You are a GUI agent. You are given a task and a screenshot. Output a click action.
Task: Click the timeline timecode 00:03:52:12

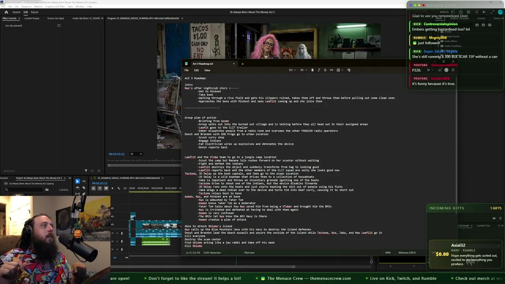click(x=99, y=183)
